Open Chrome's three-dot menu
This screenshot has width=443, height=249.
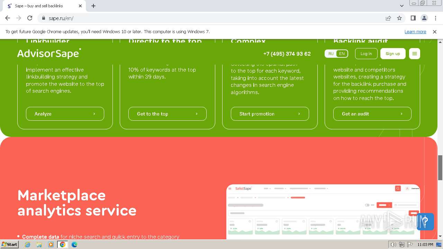click(x=435, y=18)
